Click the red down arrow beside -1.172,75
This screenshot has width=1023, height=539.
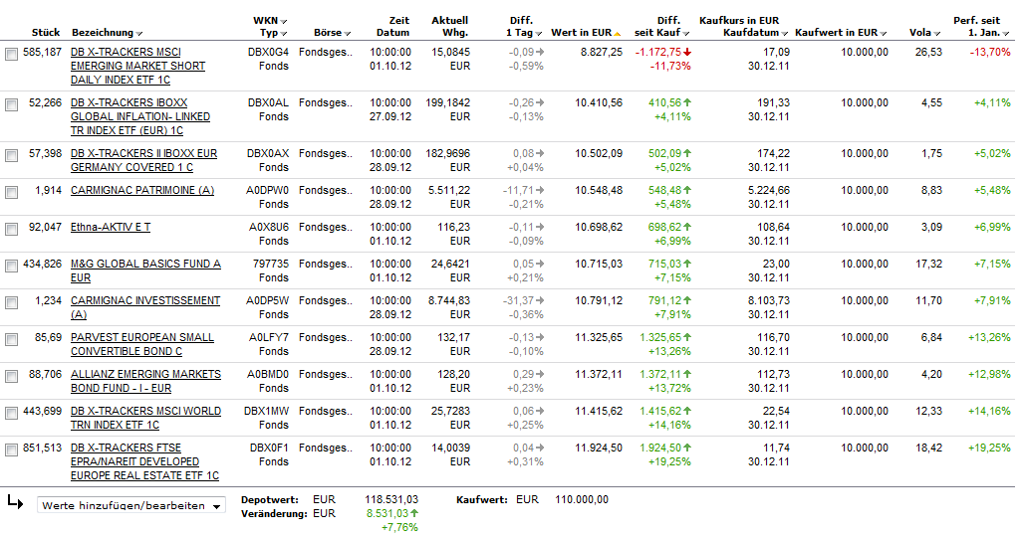[x=687, y=52]
